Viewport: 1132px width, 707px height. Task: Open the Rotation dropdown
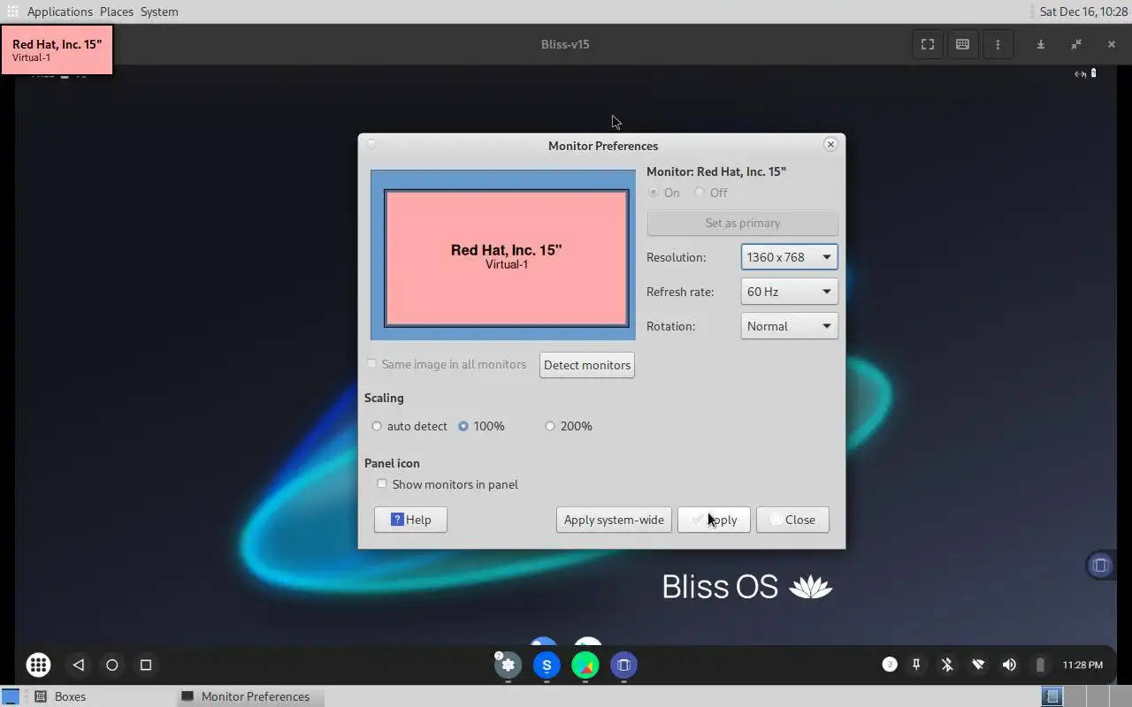pos(789,326)
